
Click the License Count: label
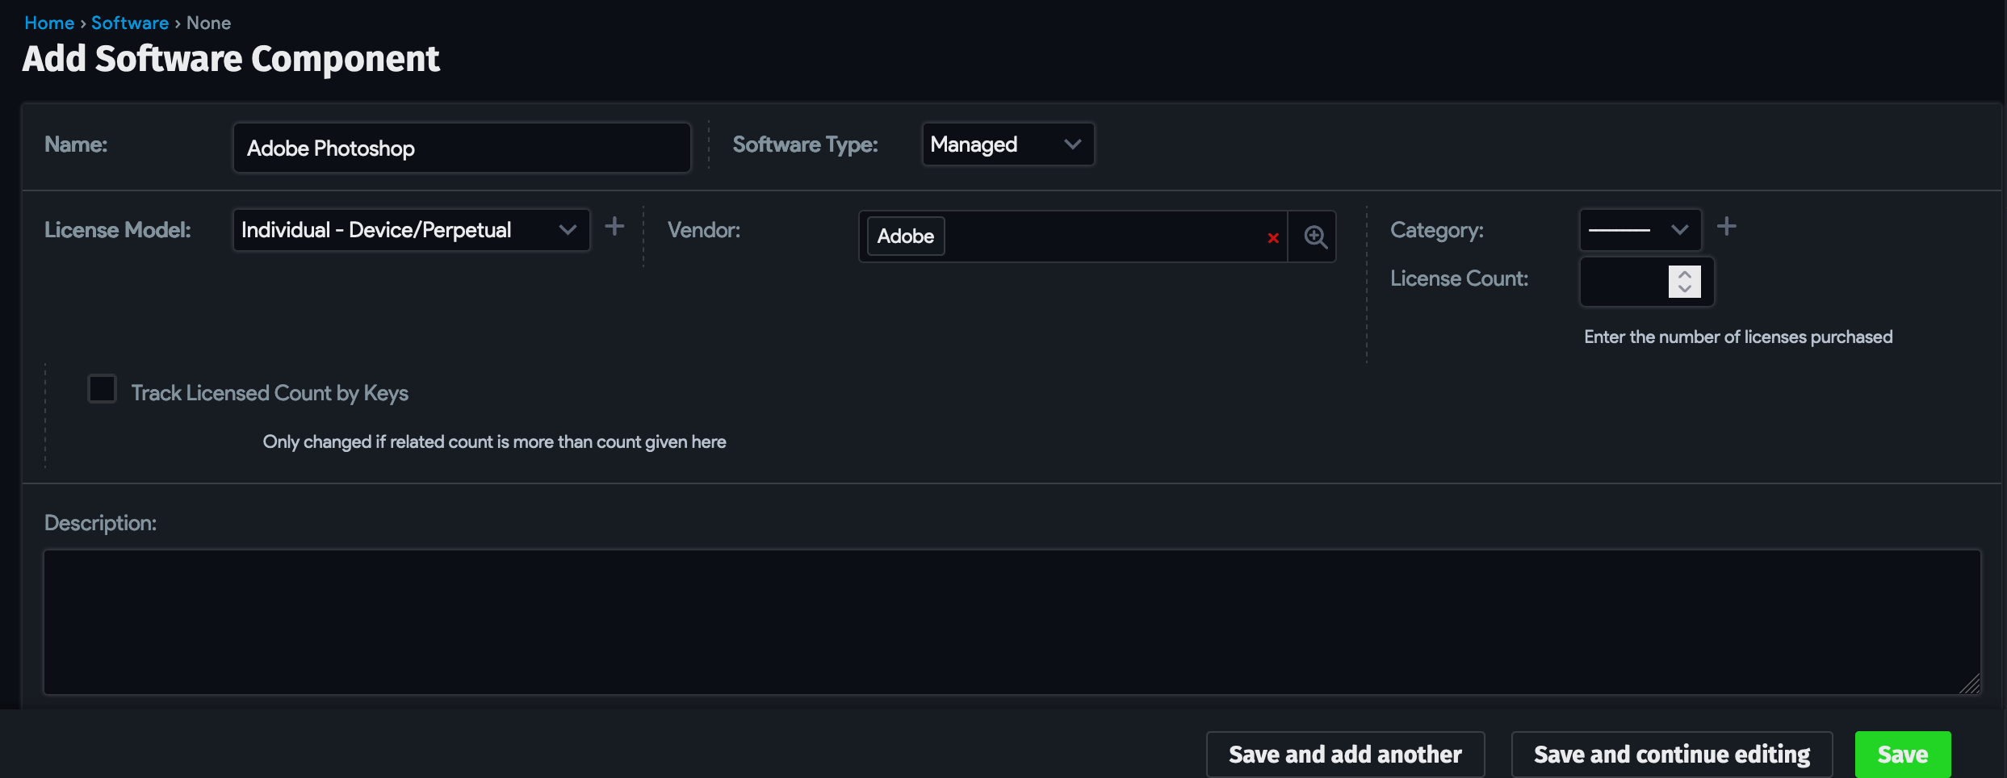pyautogui.click(x=1459, y=278)
